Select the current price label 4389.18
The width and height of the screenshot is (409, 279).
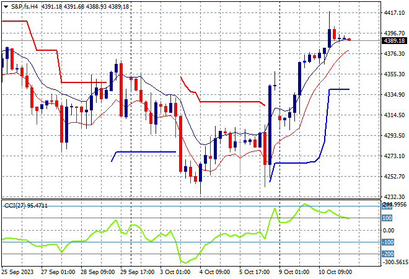tap(394, 41)
